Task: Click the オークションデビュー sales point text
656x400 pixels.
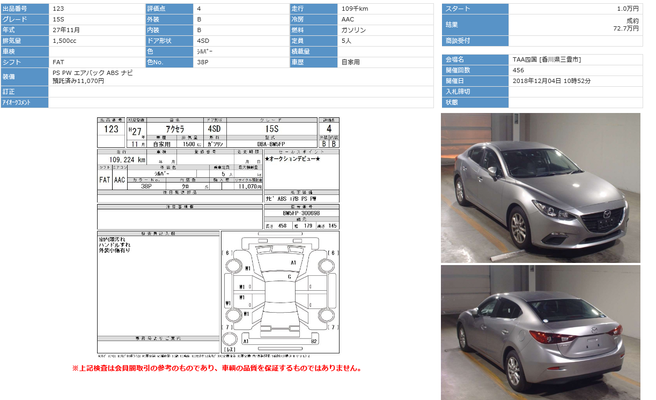Action: coord(292,159)
